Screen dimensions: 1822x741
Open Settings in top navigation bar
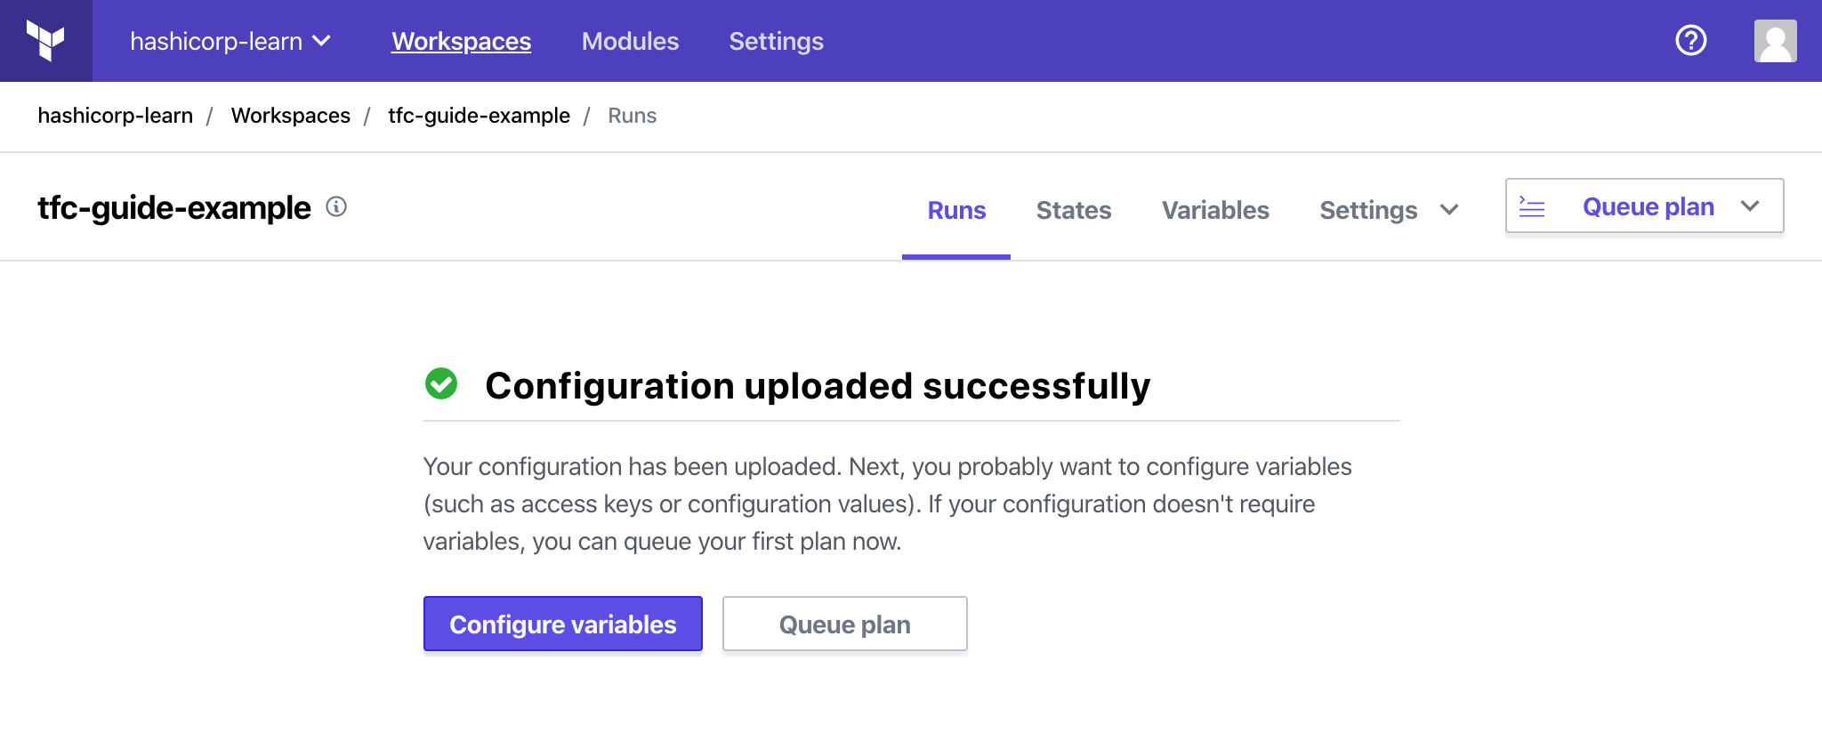(x=776, y=41)
